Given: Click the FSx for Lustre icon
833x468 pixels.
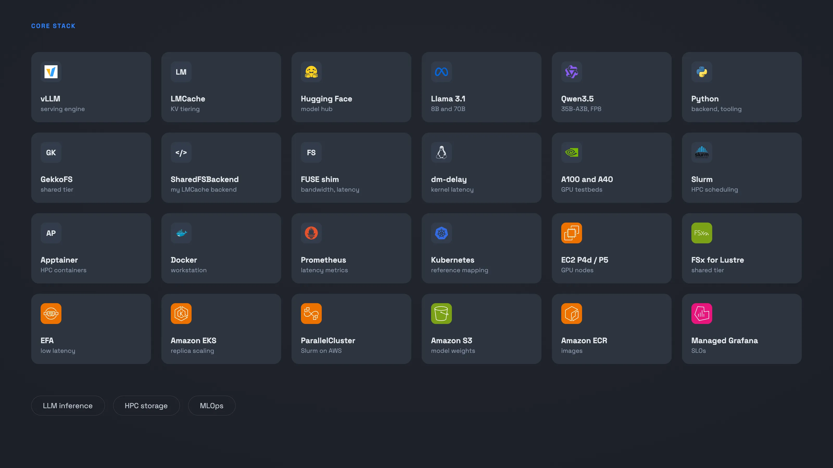Looking at the screenshot, I should [702, 233].
